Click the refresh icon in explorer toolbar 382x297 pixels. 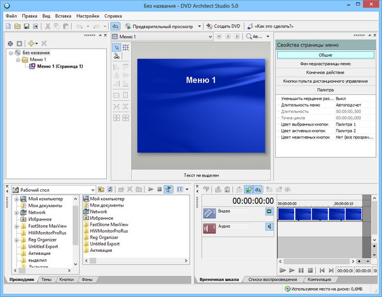110,189
